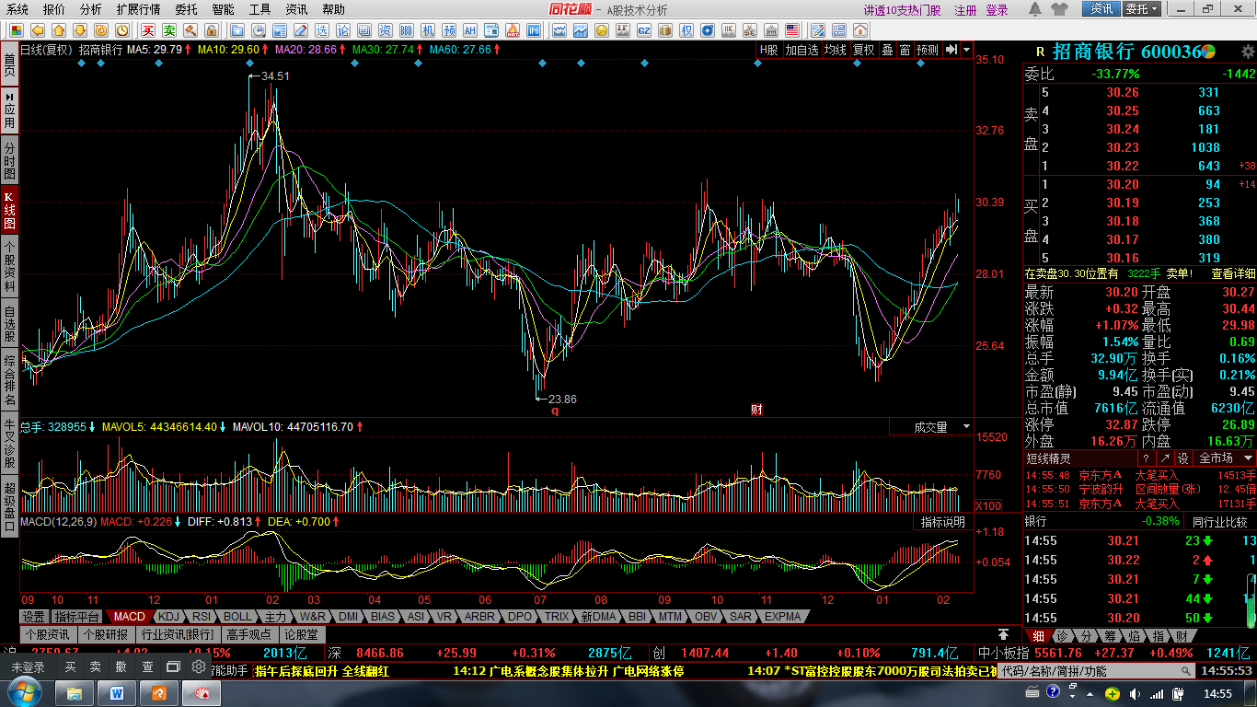Open the 论 forum icon
The width and height of the screenshot is (1257, 707).
tap(343, 30)
